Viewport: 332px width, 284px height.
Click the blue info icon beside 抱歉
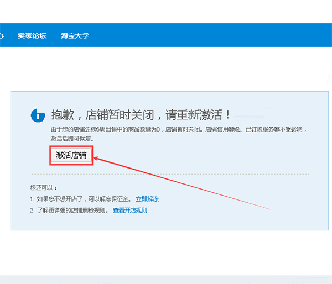click(38, 115)
